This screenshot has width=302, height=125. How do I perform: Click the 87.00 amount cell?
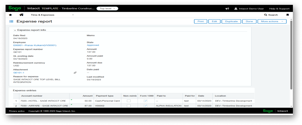coord(82,106)
